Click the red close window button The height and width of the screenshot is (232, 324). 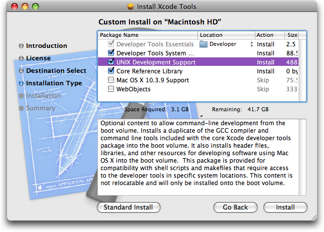point(14,6)
